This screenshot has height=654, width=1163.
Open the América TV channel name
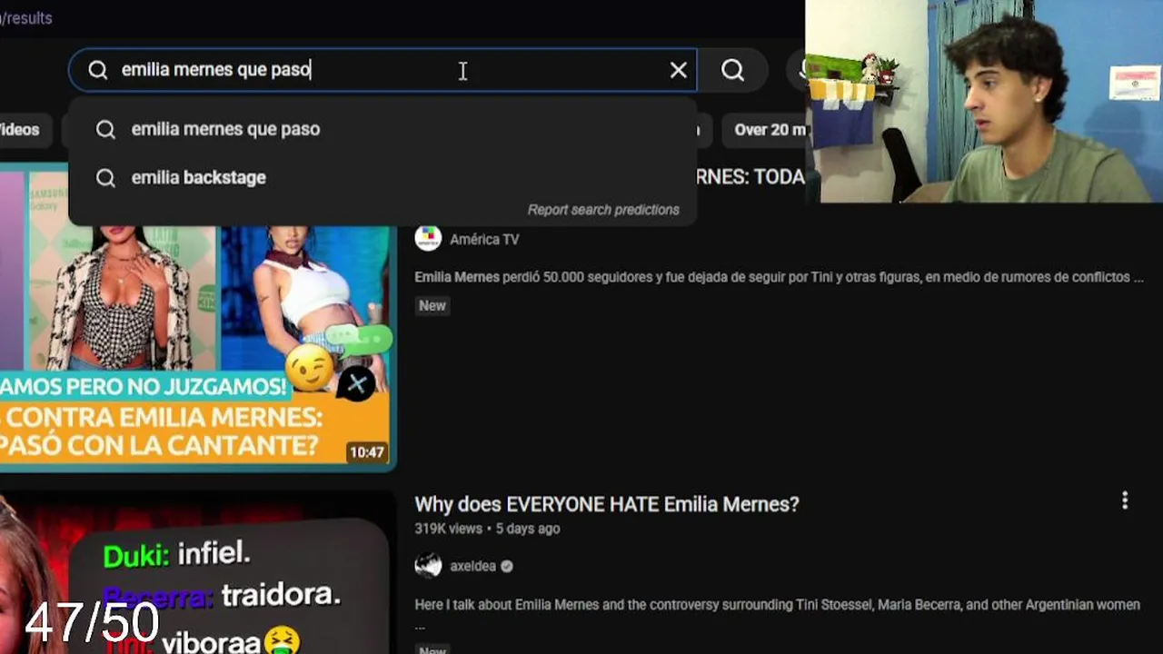point(484,240)
